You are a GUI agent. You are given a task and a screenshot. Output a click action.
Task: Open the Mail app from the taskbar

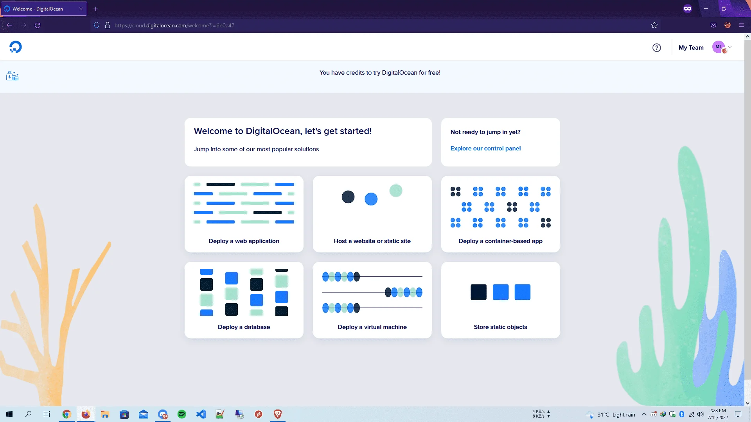tap(144, 414)
